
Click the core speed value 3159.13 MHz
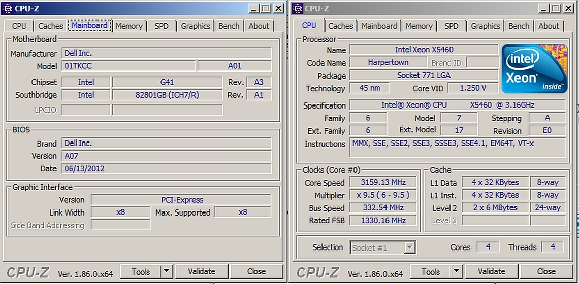[383, 182]
